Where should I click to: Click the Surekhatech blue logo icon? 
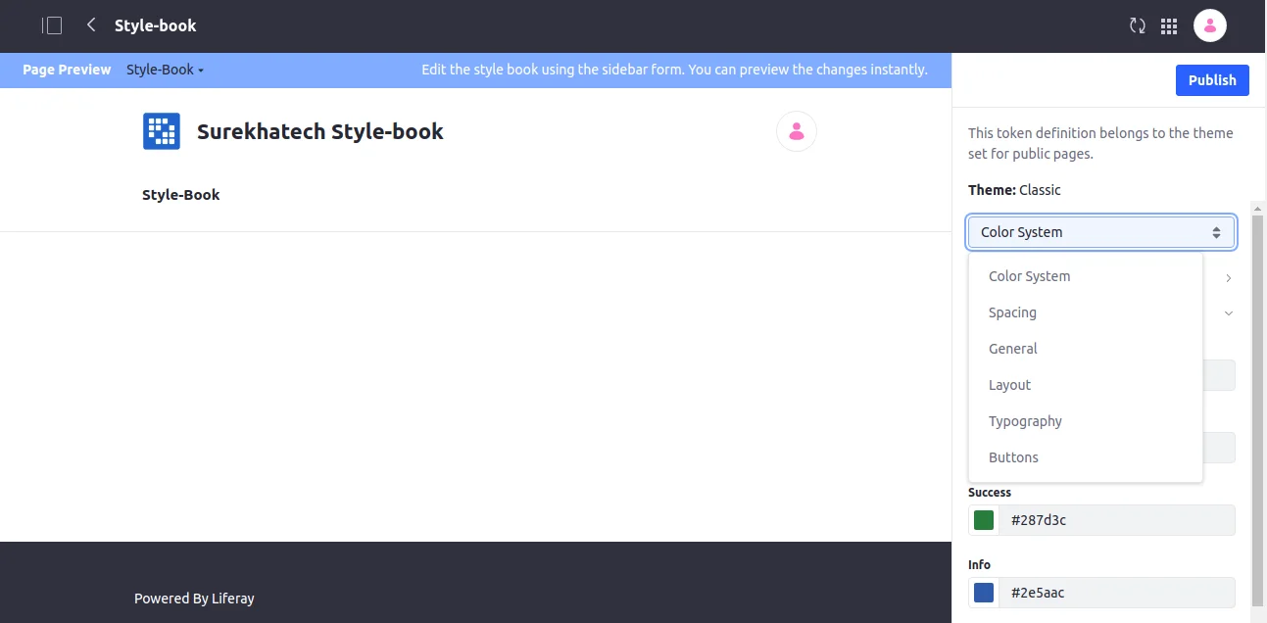(x=162, y=131)
